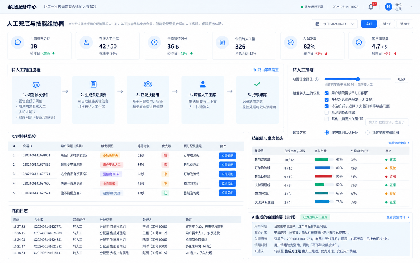The image size is (420, 263).
Task: Uncheck 用户明确要求"人工客服" trigger
Action: click(327, 93)
